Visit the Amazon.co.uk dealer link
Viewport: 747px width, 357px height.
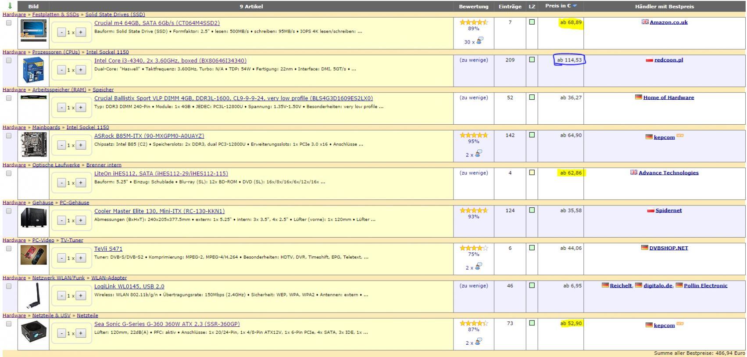click(668, 22)
